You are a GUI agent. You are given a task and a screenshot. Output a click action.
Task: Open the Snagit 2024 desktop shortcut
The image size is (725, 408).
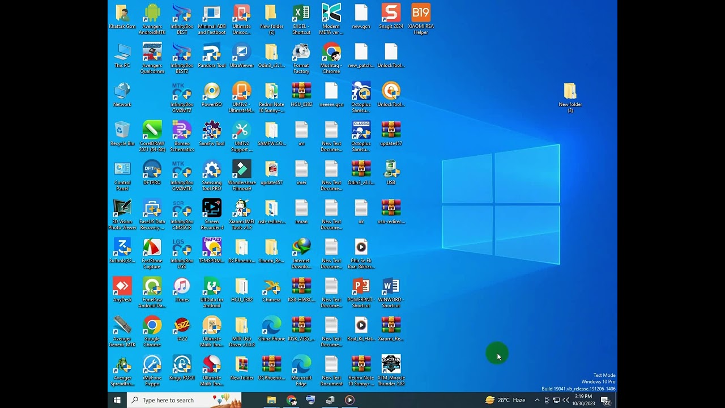click(391, 13)
